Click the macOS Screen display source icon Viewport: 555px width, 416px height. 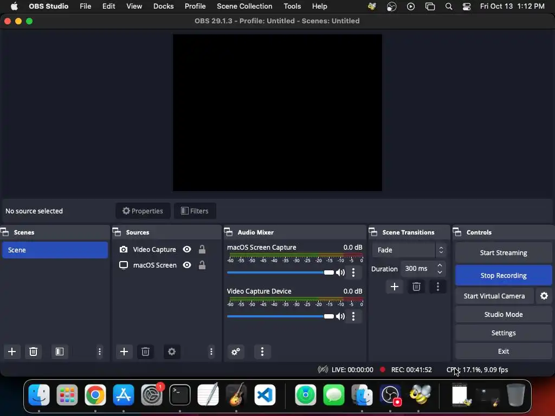[x=124, y=265]
